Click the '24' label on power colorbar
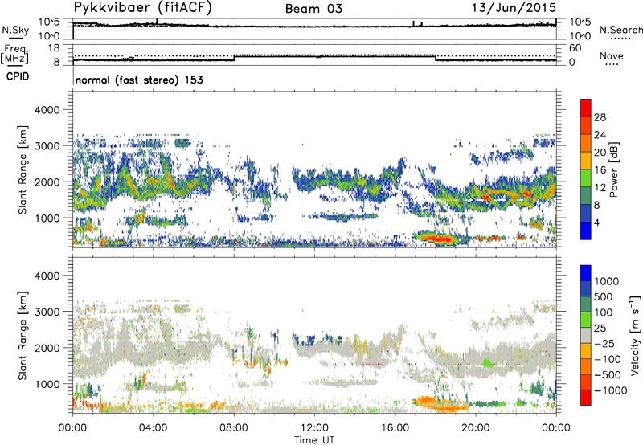This screenshot has height=445, width=643. [600, 135]
